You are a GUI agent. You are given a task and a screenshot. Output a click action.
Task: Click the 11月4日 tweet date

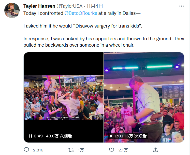click(95, 6)
